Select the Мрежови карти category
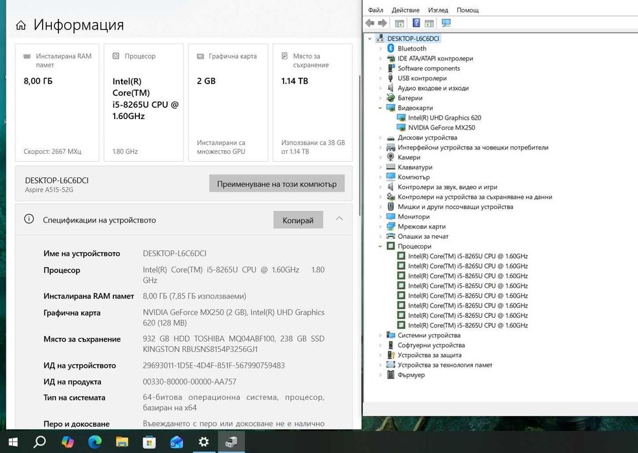Image resolution: width=638 pixels, height=453 pixels. pos(422,226)
